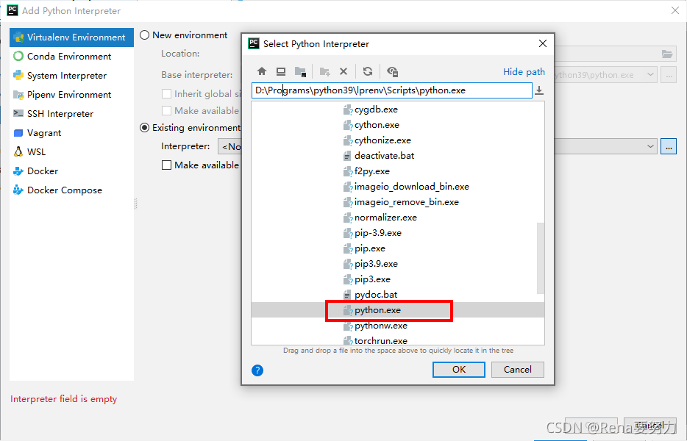Refresh the file tree
The width and height of the screenshot is (687, 441).
click(x=368, y=71)
